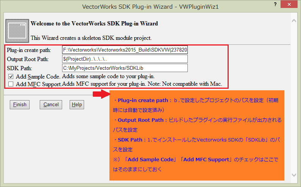The image size is (301, 187).
Task: Enable the Add MFC Support checkbox
Action: click(11, 84)
